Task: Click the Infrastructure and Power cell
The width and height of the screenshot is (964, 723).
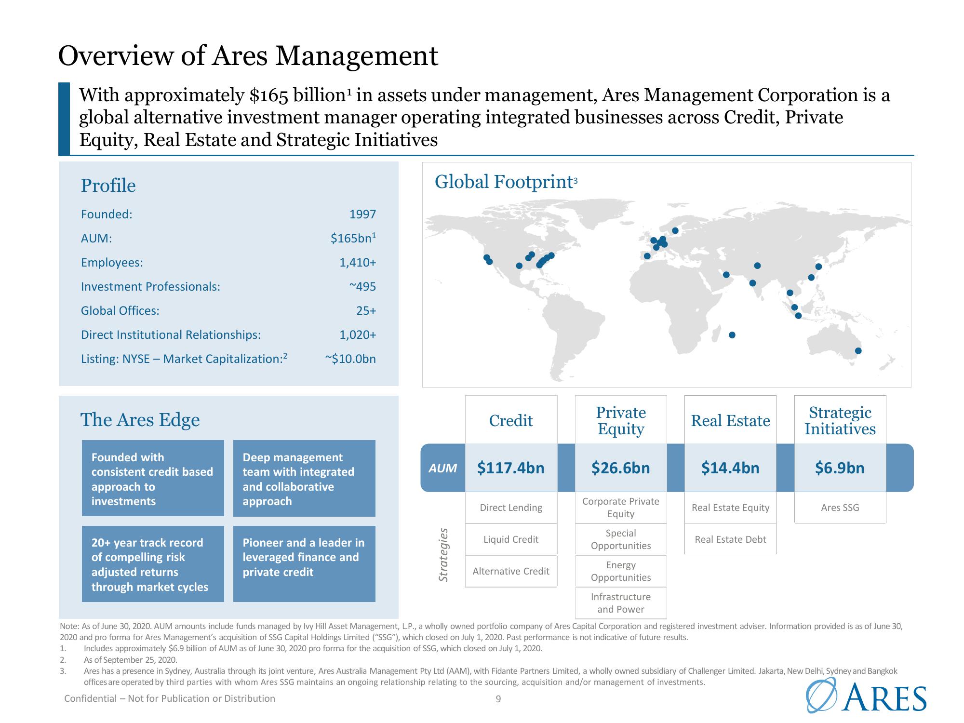Action: pyautogui.click(x=621, y=603)
